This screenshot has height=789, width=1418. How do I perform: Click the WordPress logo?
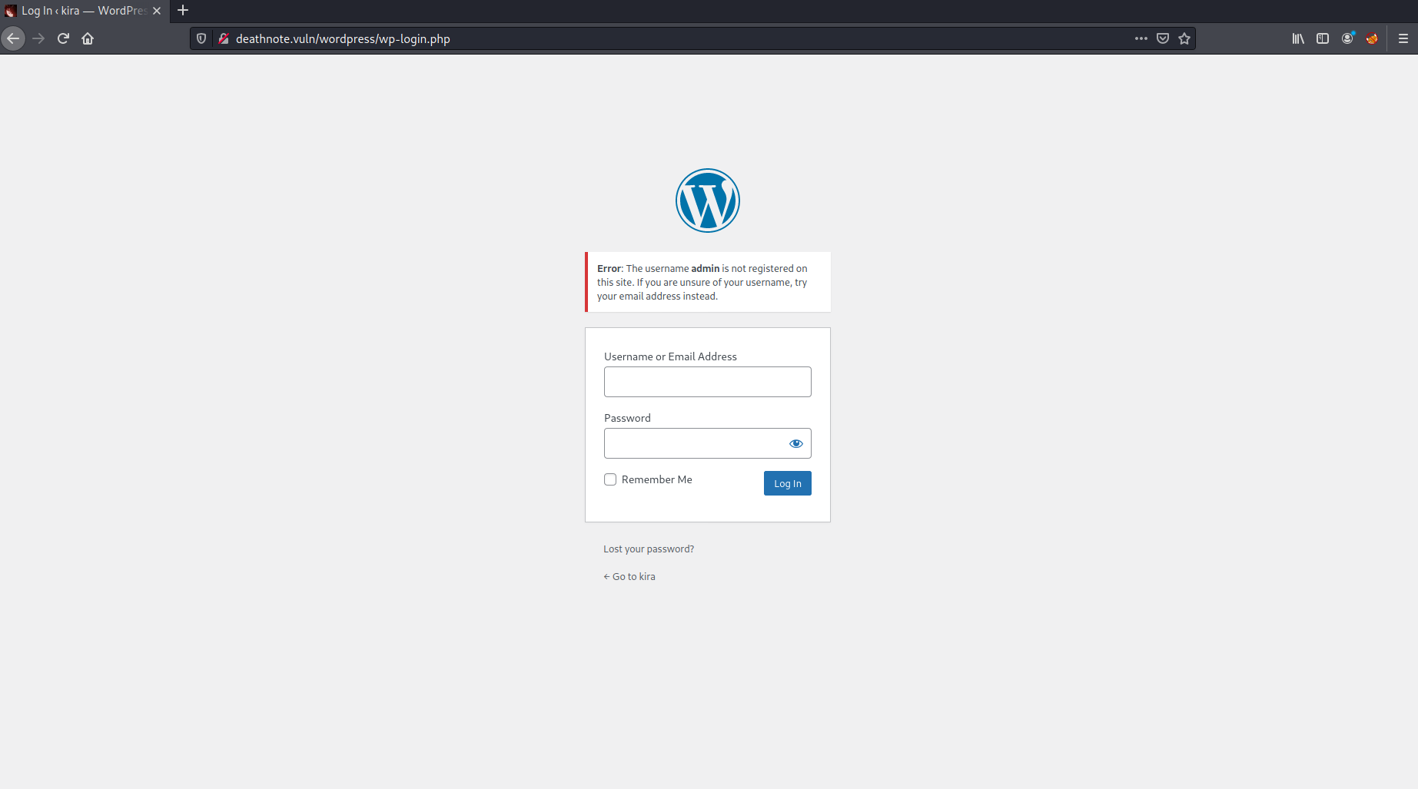point(708,201)
